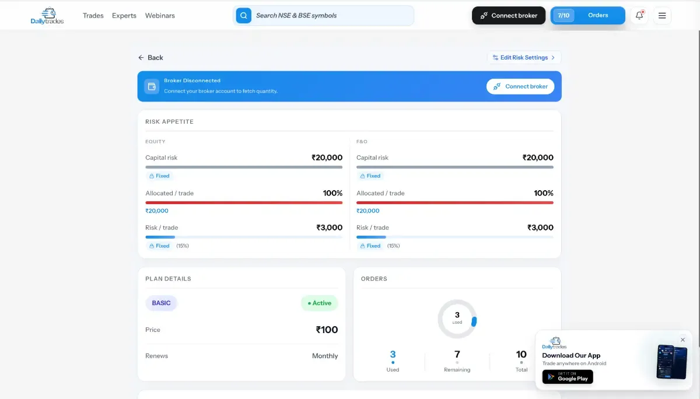Click the Equity Risk / trade blue bar
This screenshot has height=399, width=700.
click(244, 237)
